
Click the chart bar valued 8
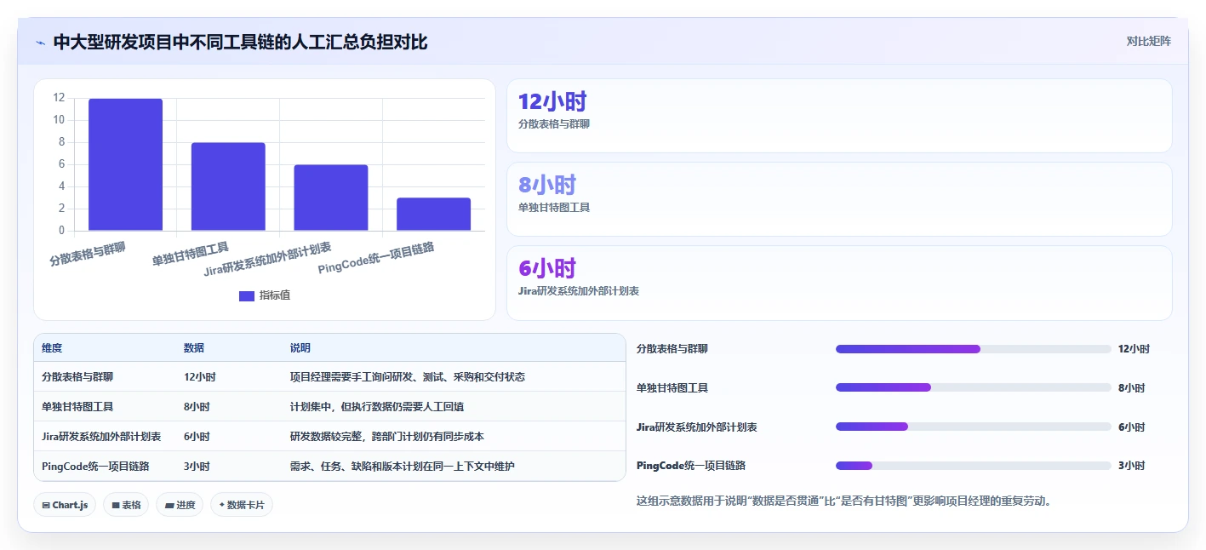228,186
